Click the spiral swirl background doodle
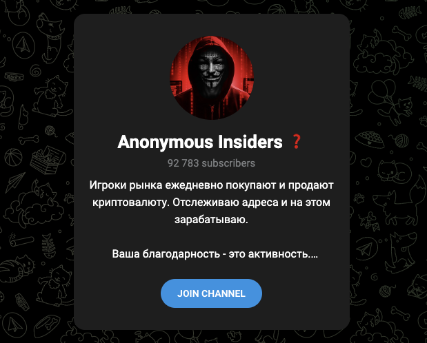The height and width of the screenshot is (343, 427). 36,71
